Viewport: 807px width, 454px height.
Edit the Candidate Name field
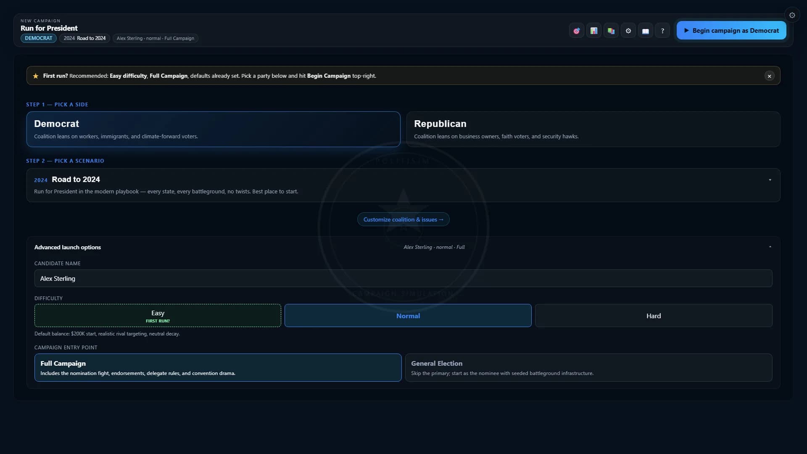coord(403,278)
